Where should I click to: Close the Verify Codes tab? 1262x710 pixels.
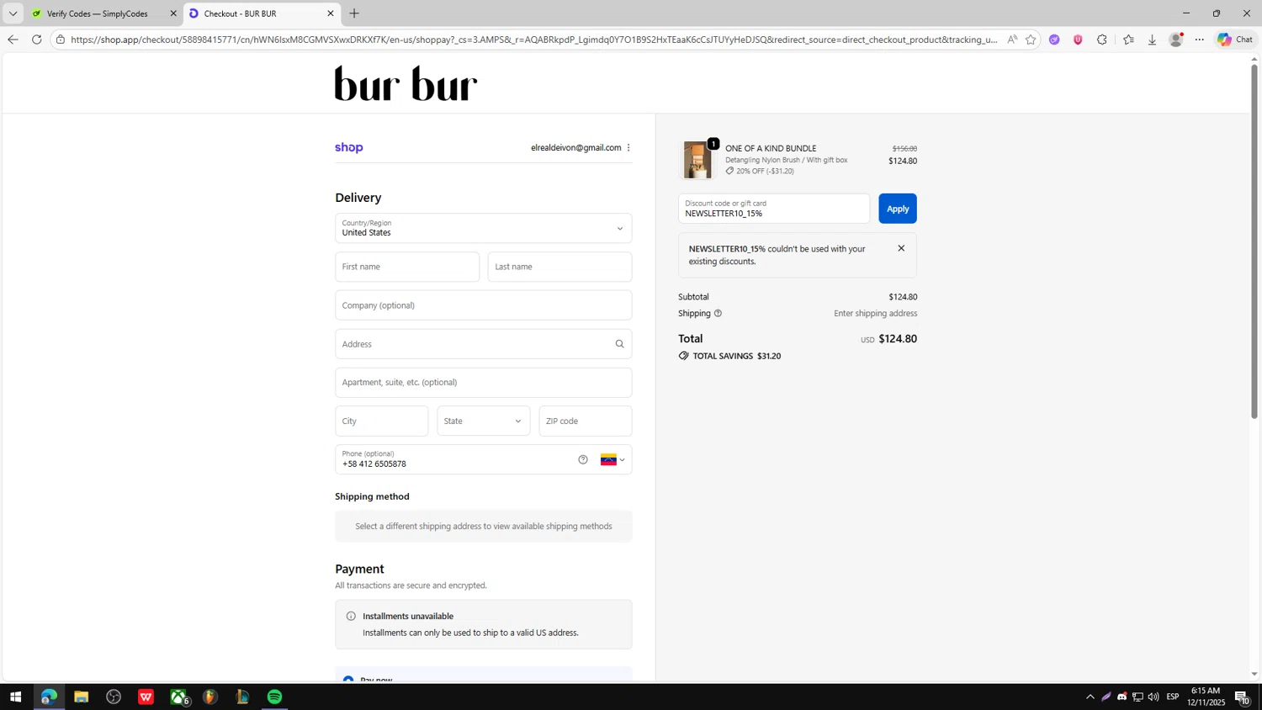173,13
